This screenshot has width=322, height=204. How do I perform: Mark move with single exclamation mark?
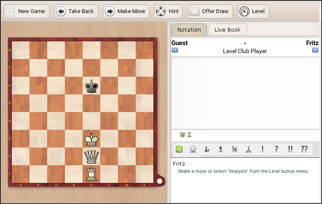262,149
